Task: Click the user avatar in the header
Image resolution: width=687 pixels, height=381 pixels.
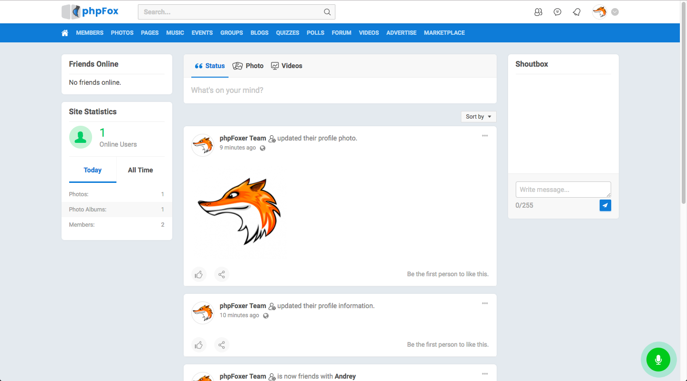Action: click(599, 12)
